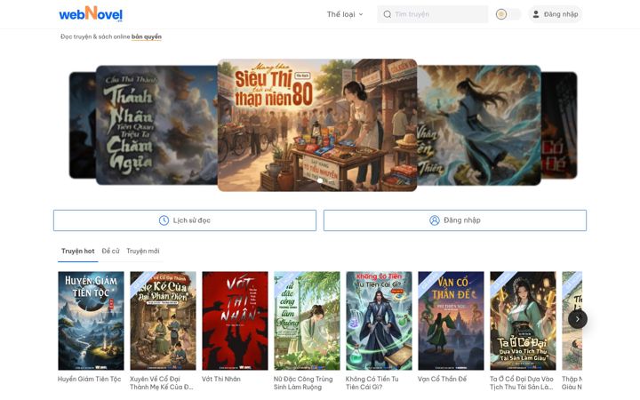Open the Vạn Cổ Thần Đế title link
The height and width of the screenshot is (400, 640).
pos(442,379)
